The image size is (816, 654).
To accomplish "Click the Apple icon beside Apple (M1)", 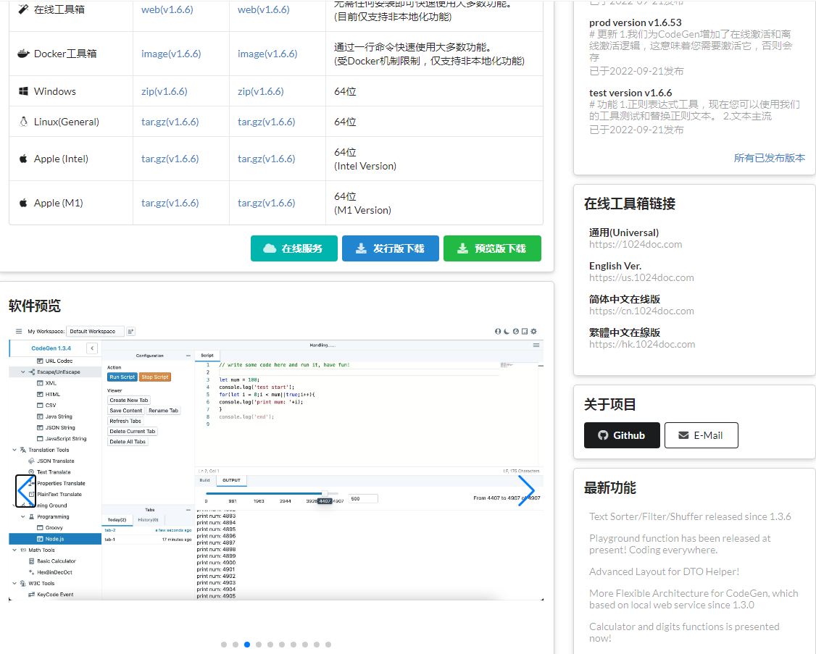I will pyautogui.click(x=23, y=203).
